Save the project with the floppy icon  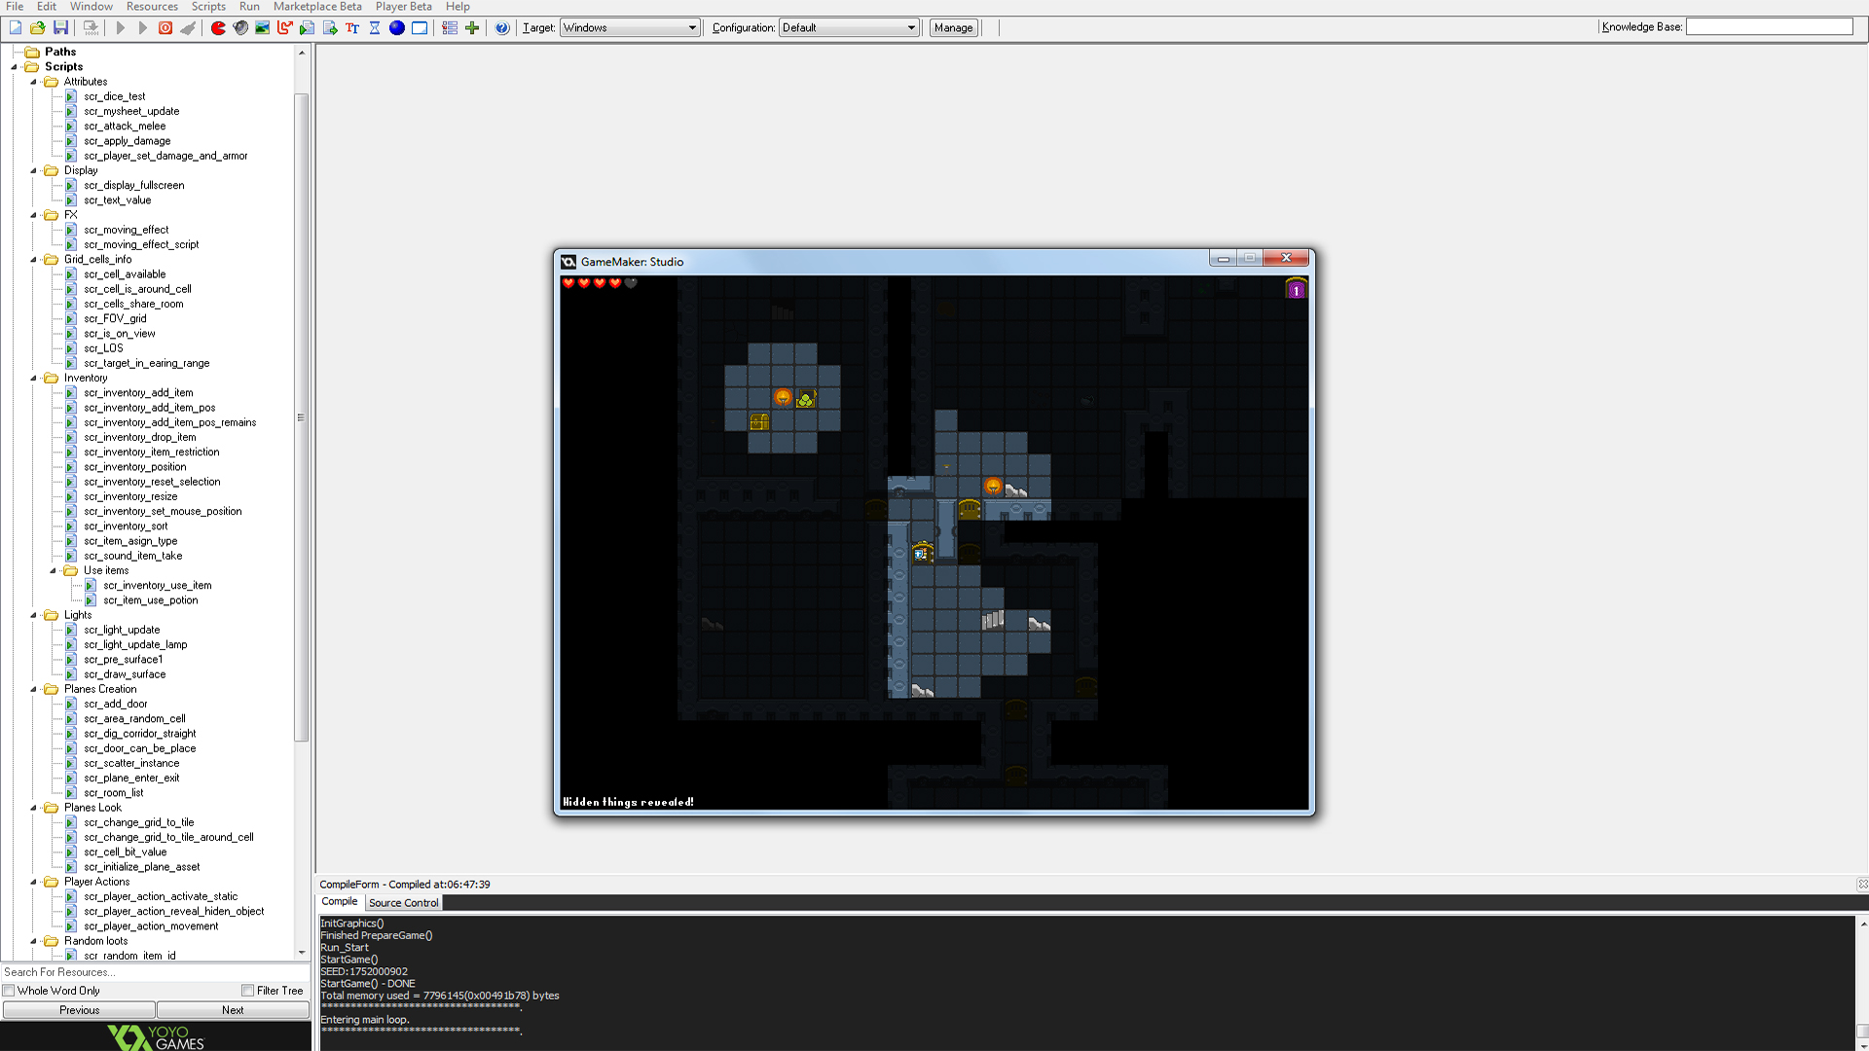(60, 27)
